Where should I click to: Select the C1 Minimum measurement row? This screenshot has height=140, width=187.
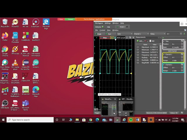pos(148,50)
